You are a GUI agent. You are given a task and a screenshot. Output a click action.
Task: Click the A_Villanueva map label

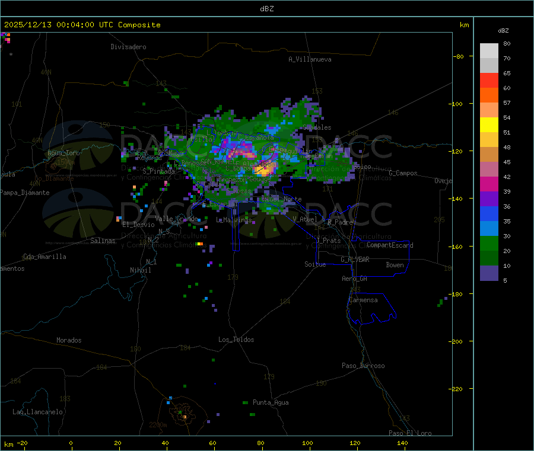point(310,59)
